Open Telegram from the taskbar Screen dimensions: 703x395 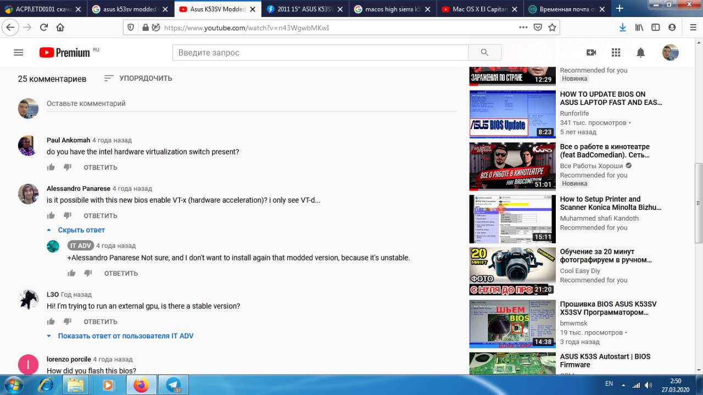174,385
